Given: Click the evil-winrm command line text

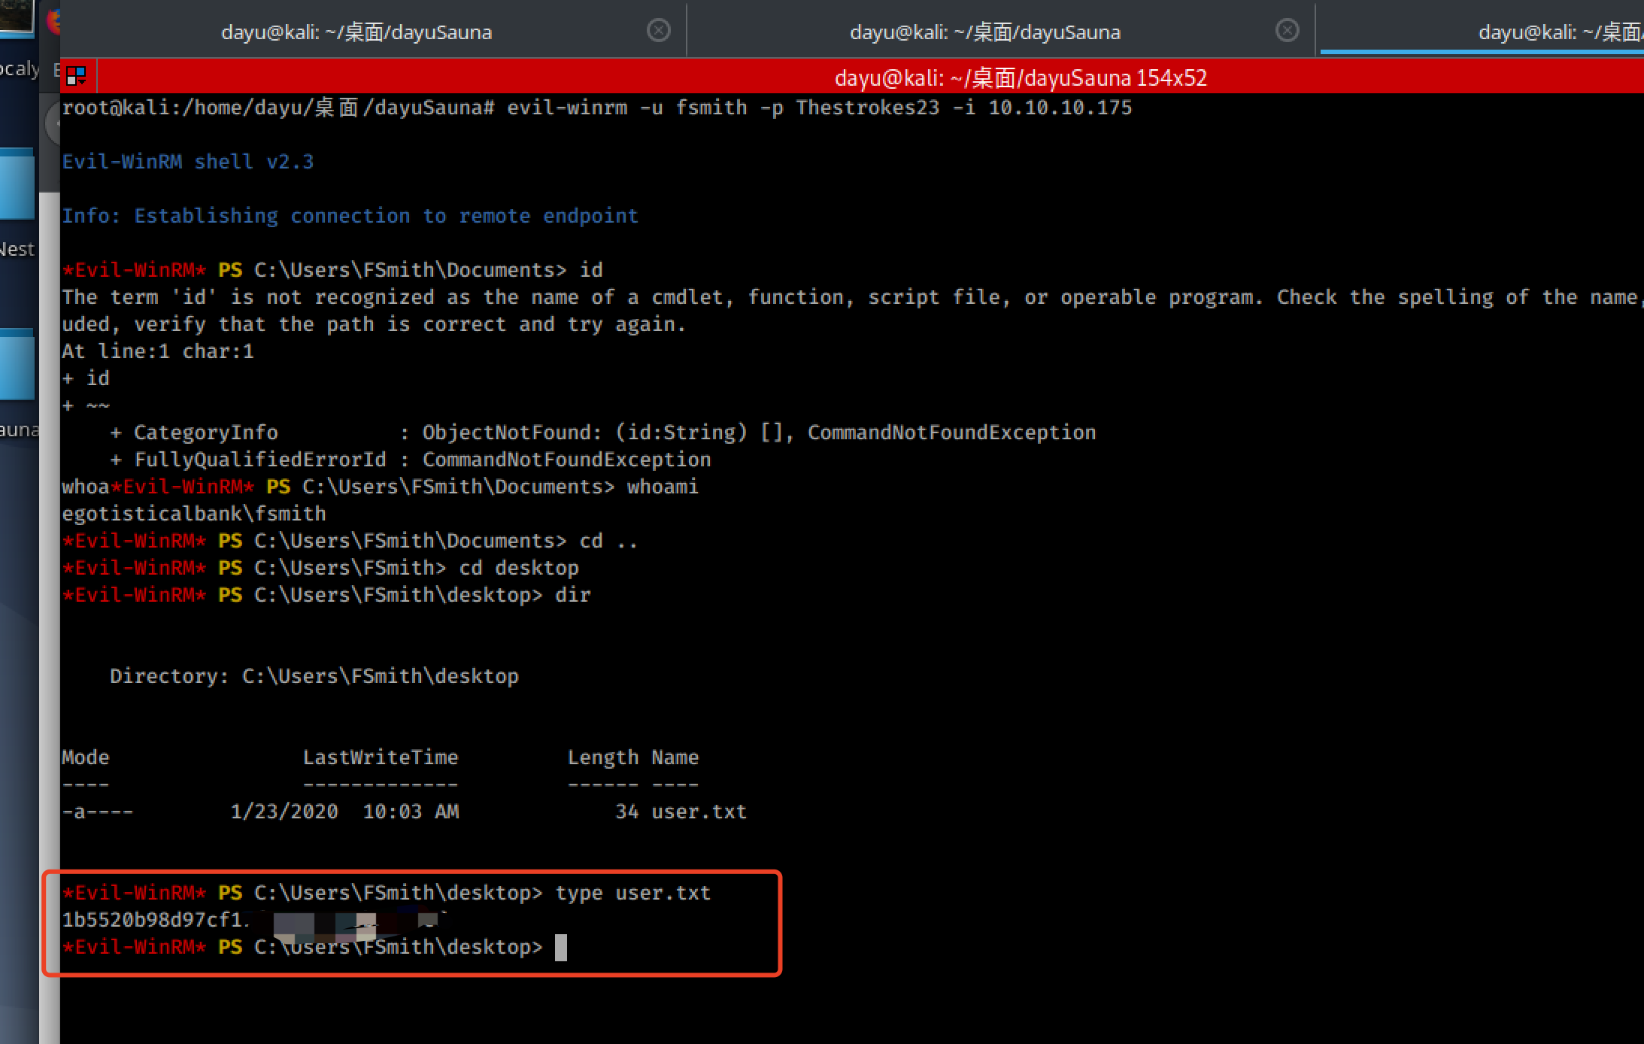Looking at the screenshot, I should tap(819, 108).
